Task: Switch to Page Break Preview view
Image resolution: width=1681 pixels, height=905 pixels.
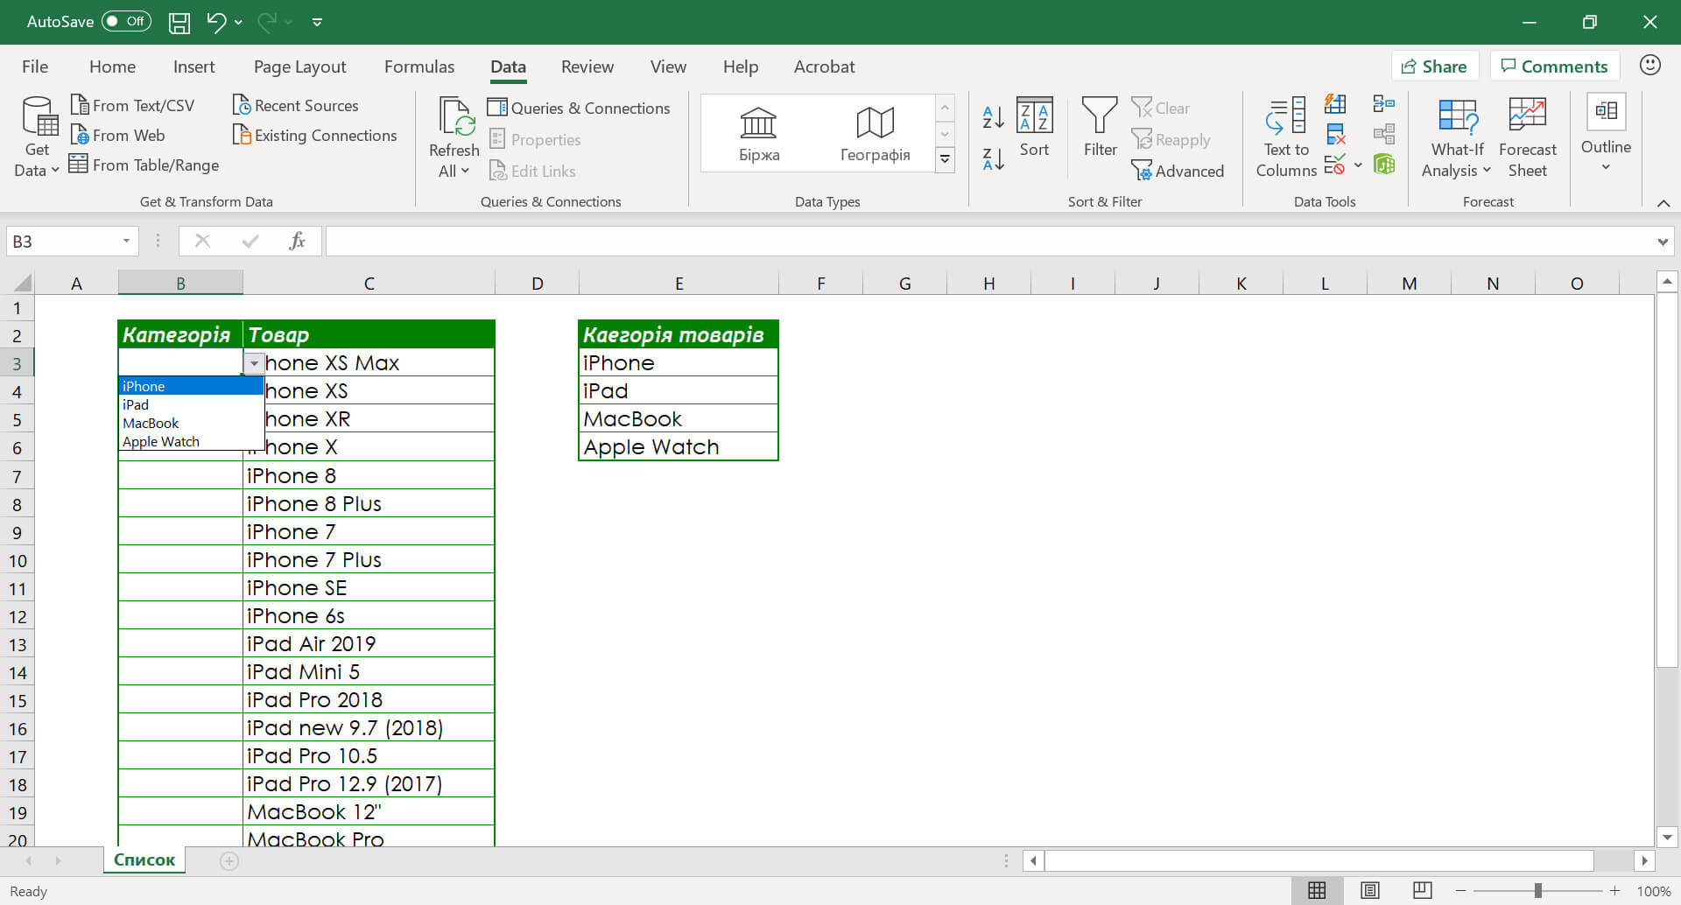Action: [1422, 890]
